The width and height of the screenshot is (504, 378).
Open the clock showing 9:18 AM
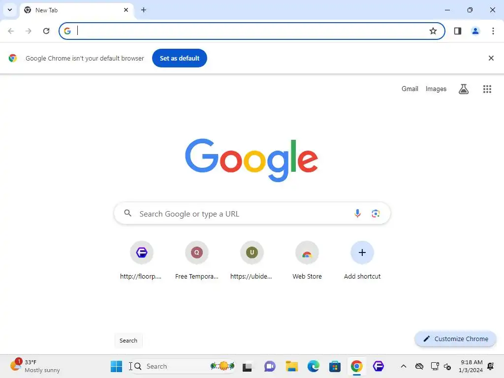pyautogui.click(x=471, y=366)
